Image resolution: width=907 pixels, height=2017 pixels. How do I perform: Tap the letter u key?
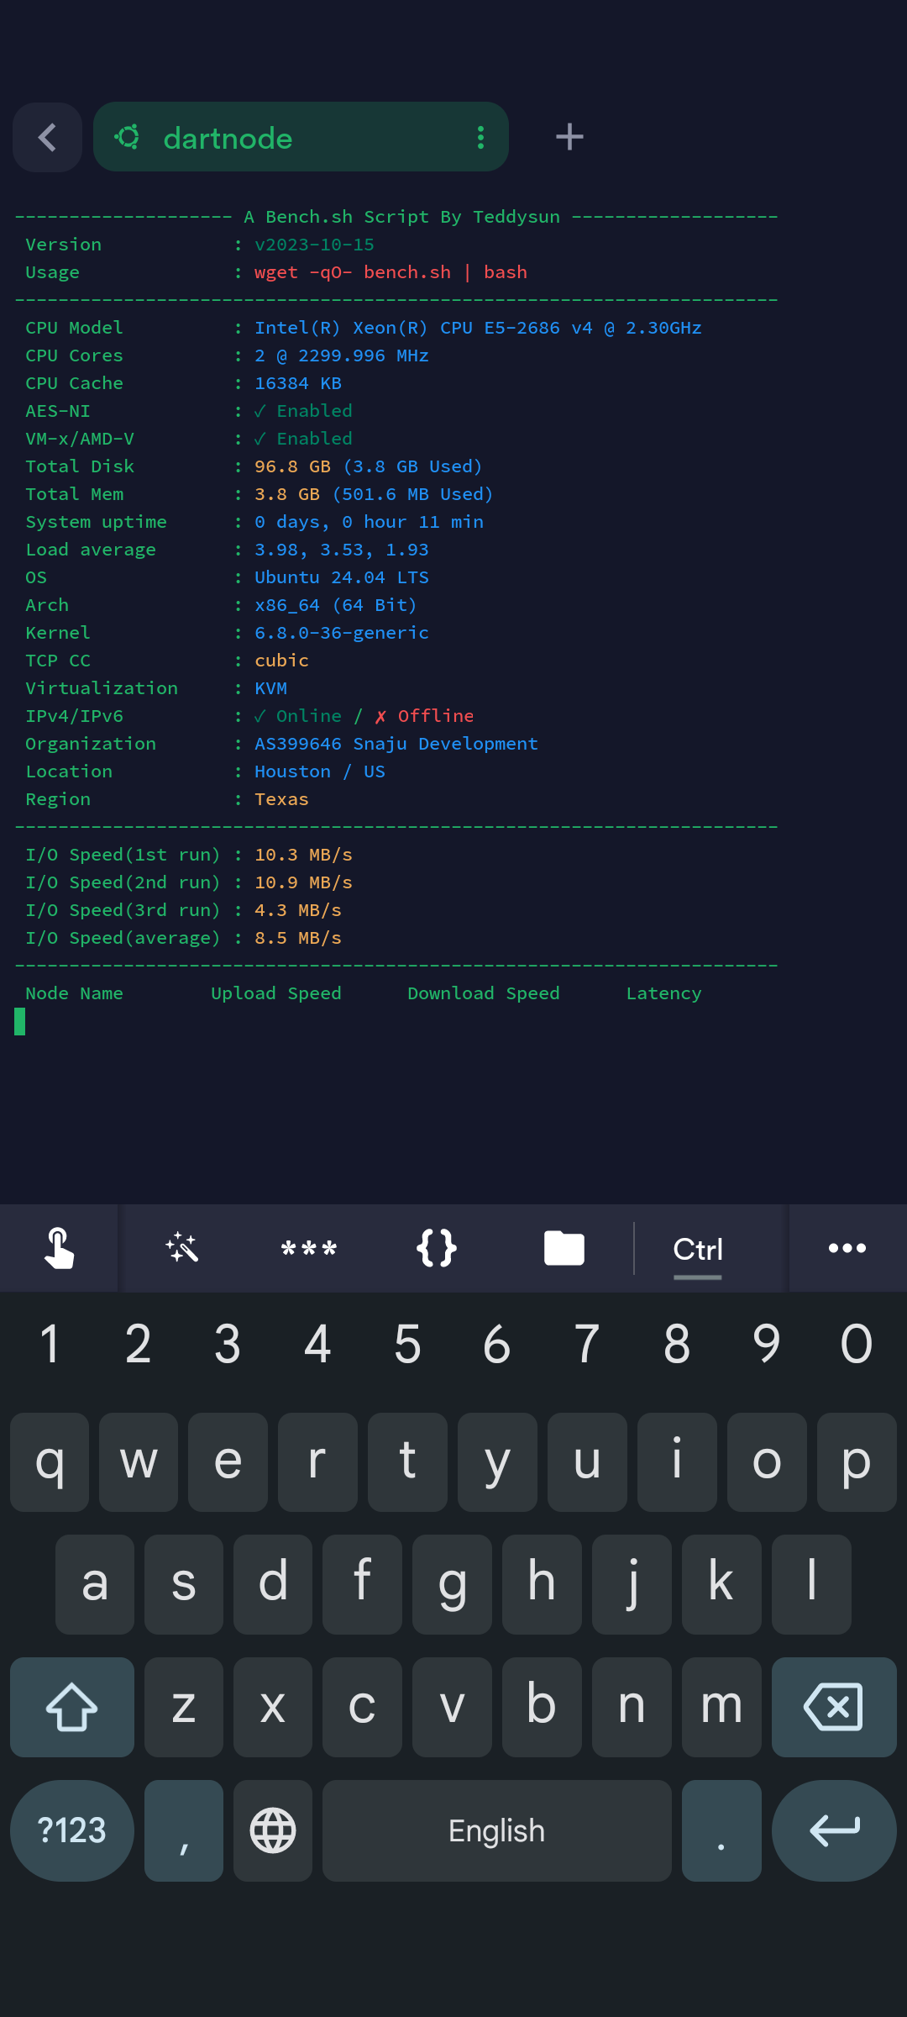(587, 1462)
